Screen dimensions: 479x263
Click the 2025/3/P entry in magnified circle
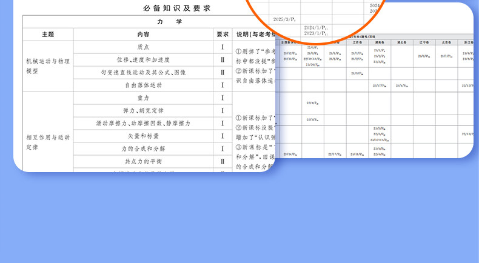(x=284, y=19)
